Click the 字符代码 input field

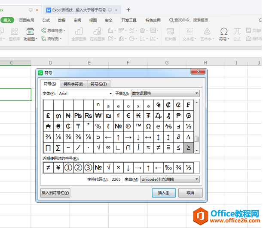(116, 179)
